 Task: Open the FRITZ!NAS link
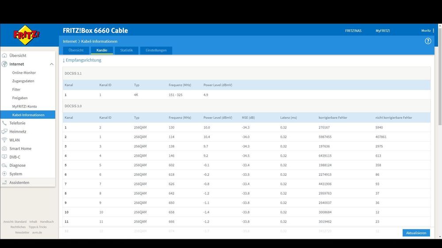[353, 31]
